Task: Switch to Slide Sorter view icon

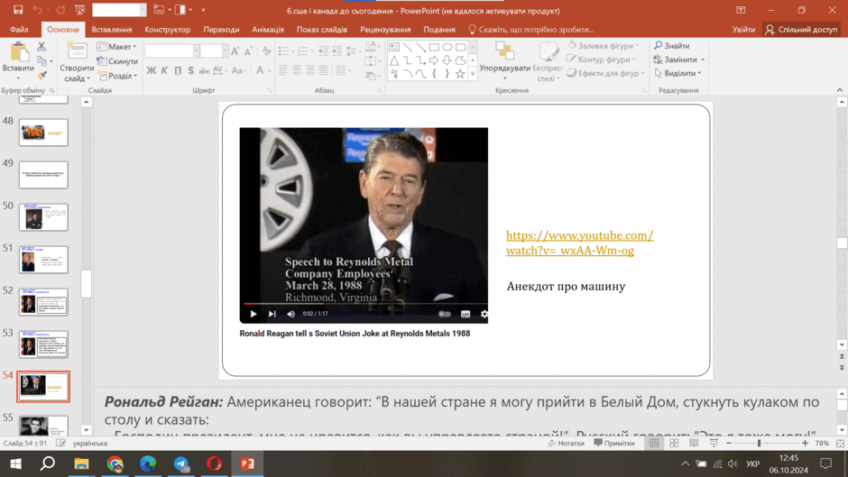Action: click(674, 443)
